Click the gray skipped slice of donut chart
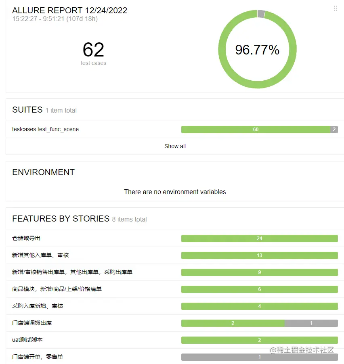Screen dimensions: 344x364 click(261, 14)
